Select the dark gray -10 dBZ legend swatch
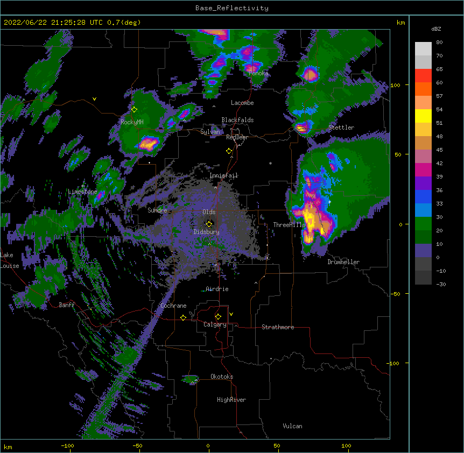This screenshot has width=464, height=453. coord(423,278)
